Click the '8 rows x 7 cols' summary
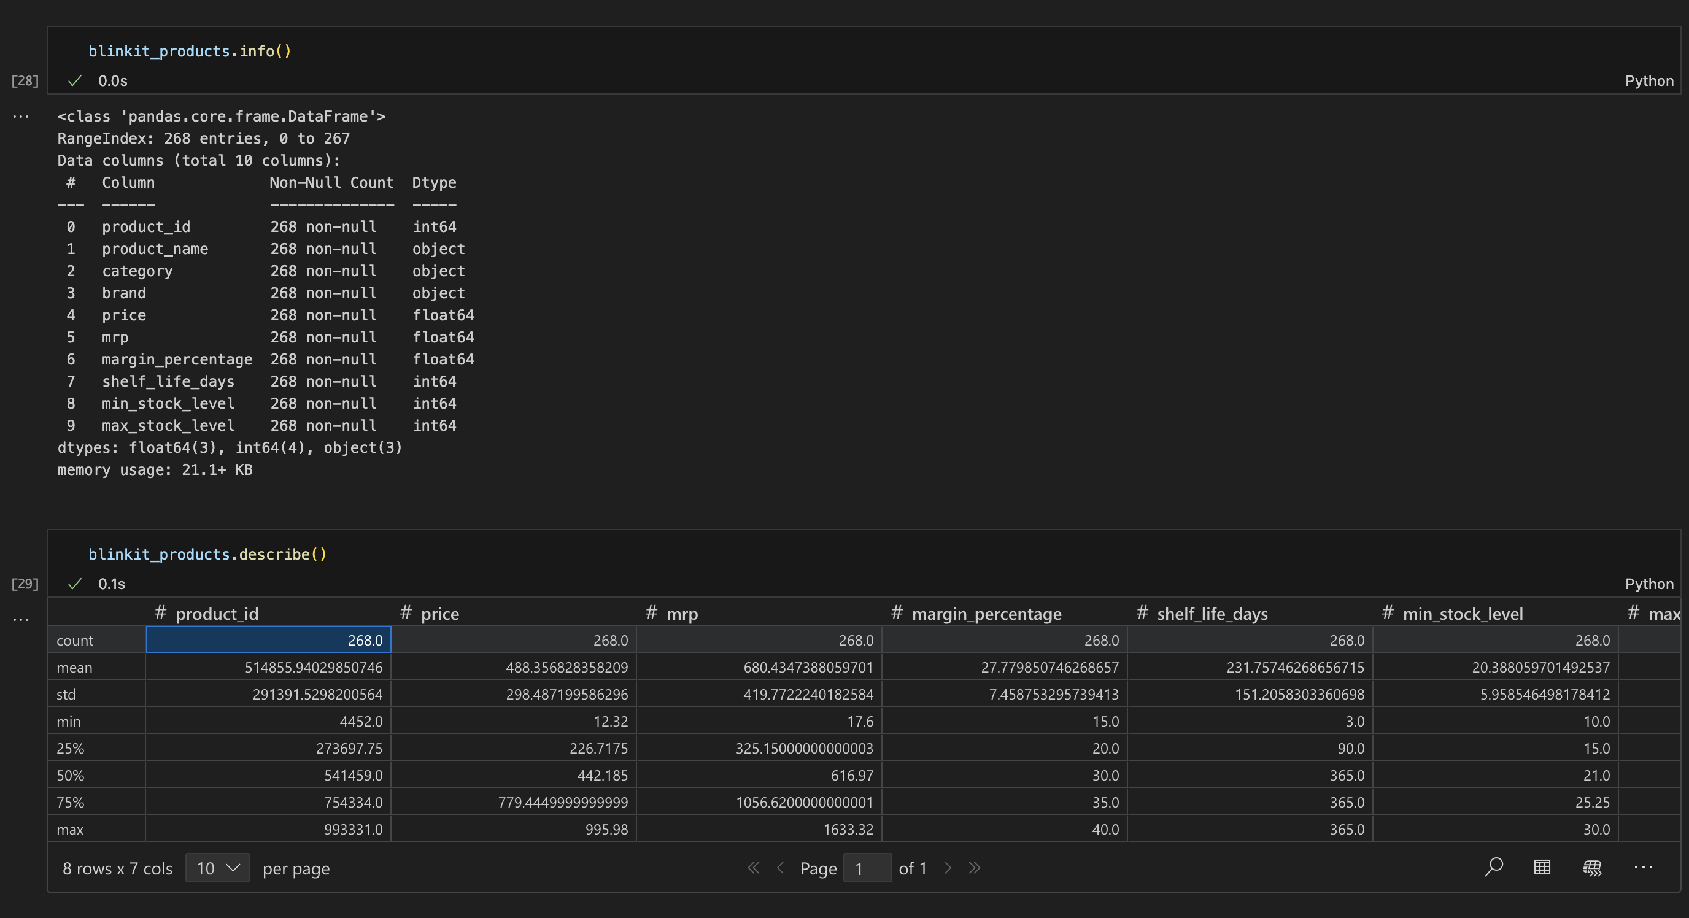 [117, 868]
